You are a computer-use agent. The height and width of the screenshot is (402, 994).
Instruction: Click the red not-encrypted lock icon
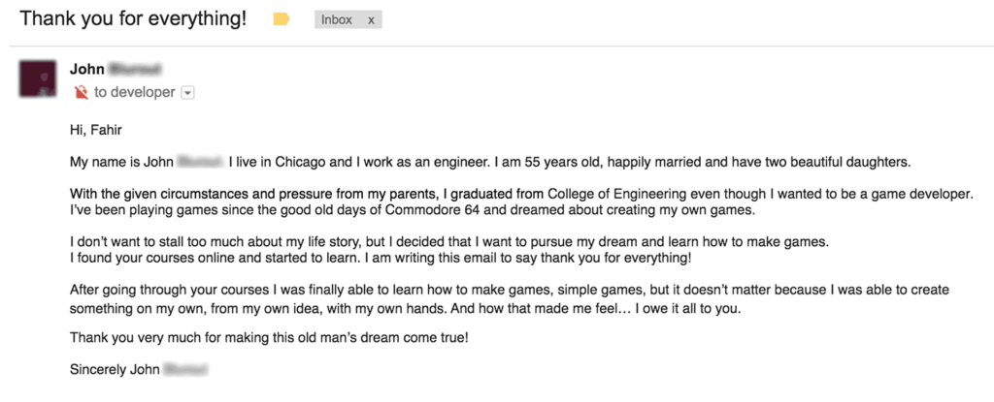82,93
